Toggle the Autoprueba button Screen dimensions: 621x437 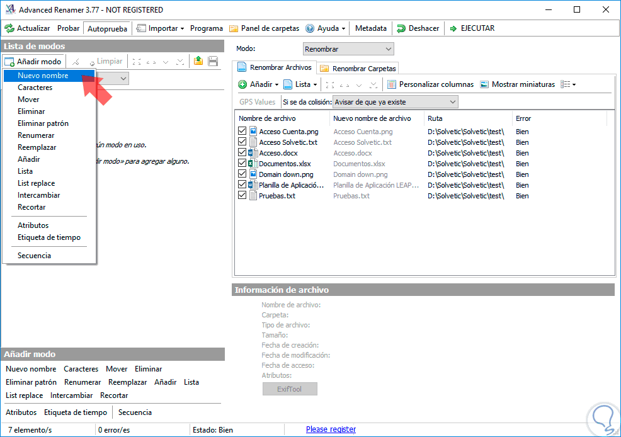107,28
